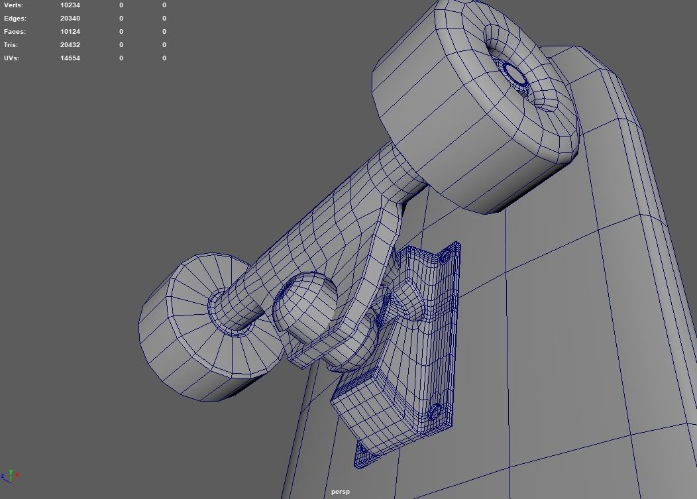Click the vertex count value 10234
Viewport: 697px width, 499px height.
pyautogui.click(x=70, y=5)
